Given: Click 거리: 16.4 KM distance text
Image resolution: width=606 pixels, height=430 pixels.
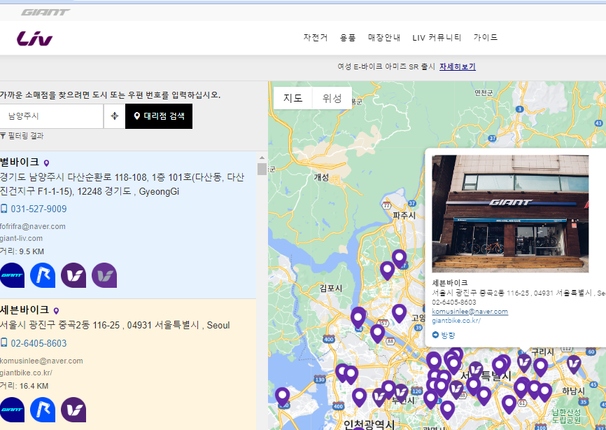Looking at the screenshot, I should [24, 386].
